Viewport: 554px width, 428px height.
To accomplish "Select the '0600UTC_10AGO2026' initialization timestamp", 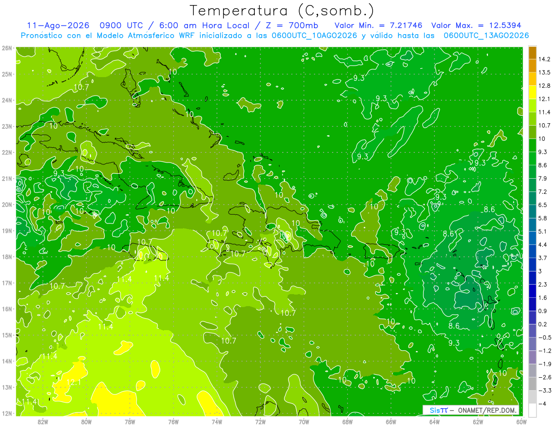I will click(x=314, y=36).
